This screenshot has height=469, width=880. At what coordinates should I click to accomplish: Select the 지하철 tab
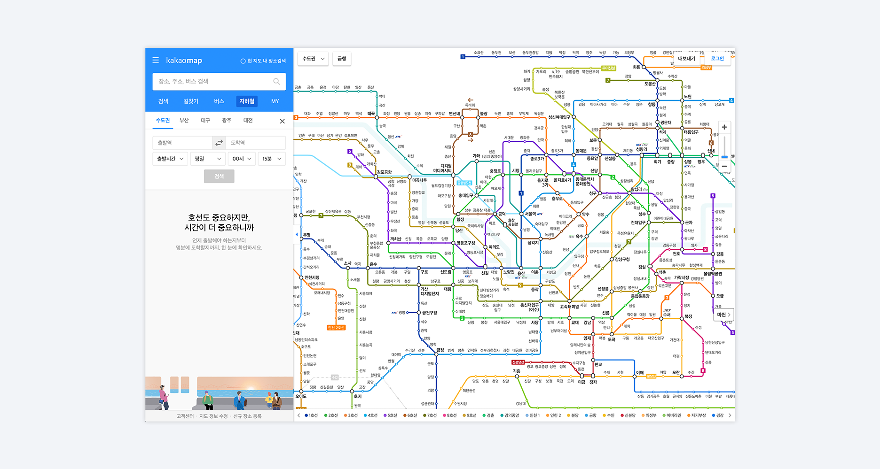tap(247, 101)
